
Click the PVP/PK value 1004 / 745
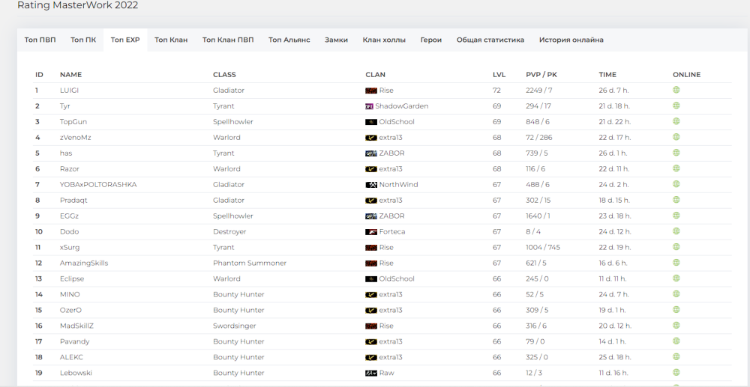click(x=543, y=247)
